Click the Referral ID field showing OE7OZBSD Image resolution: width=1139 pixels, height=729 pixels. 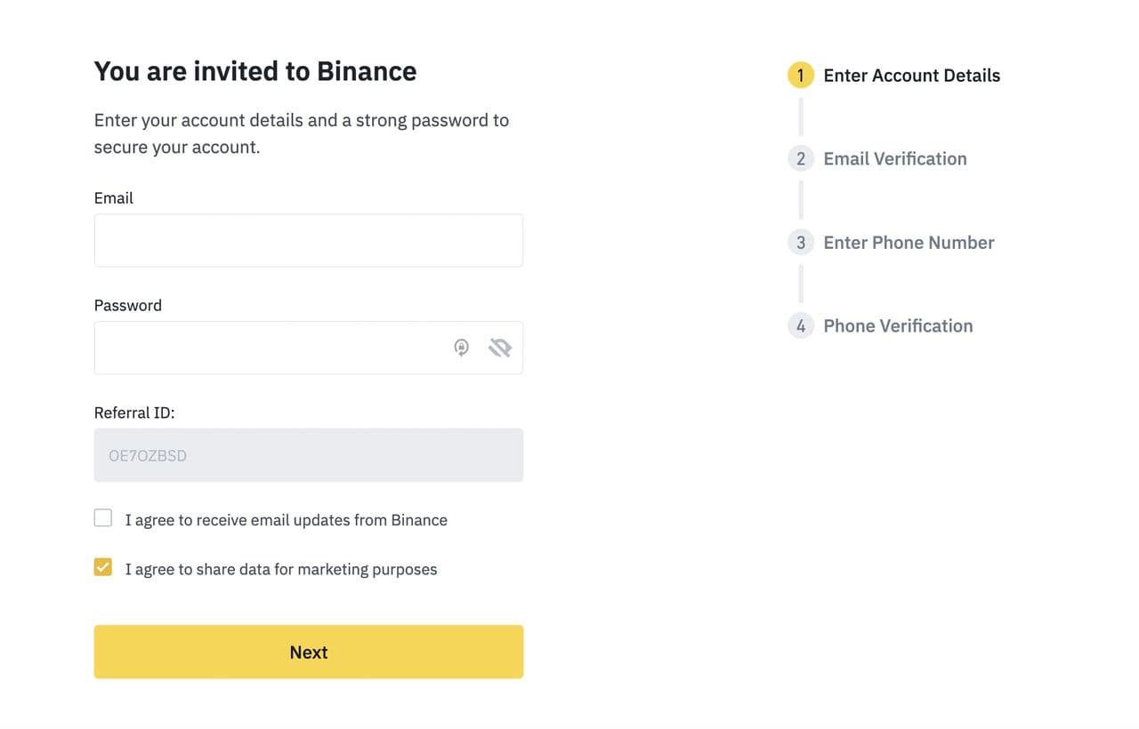pyautogui.click(x=308, y=455)
